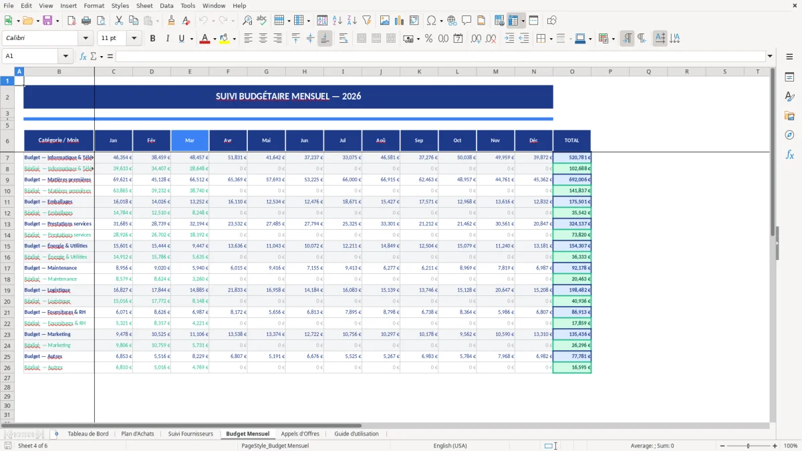Expand the Name Box dropdown

(65, 56)
